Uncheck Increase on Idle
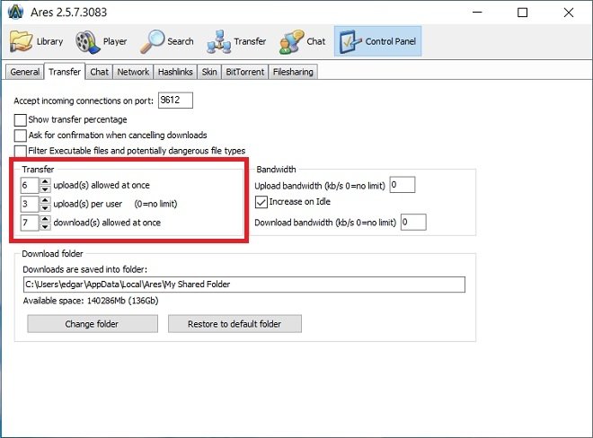The height and width of the screenshot is (438, 593). tap(261, 202)
